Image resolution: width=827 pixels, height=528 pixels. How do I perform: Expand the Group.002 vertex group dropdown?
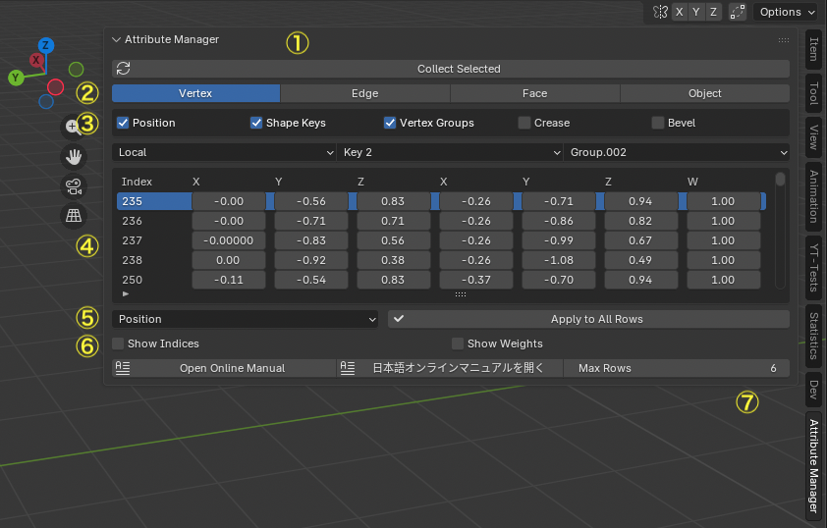pos(677,153)
